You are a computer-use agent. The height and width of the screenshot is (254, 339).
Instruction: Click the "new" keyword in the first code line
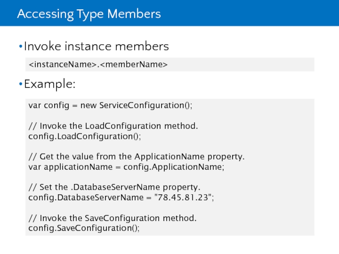tap(89, 106)
